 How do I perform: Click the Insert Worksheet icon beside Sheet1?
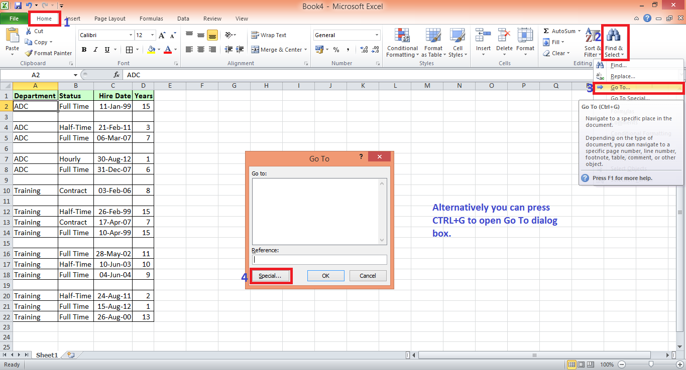pos(71,355)
